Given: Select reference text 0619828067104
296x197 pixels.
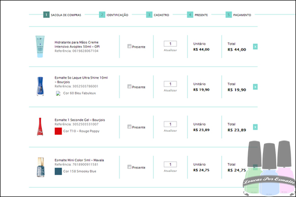Looking at the screenshot, I should tap(85, 51).
